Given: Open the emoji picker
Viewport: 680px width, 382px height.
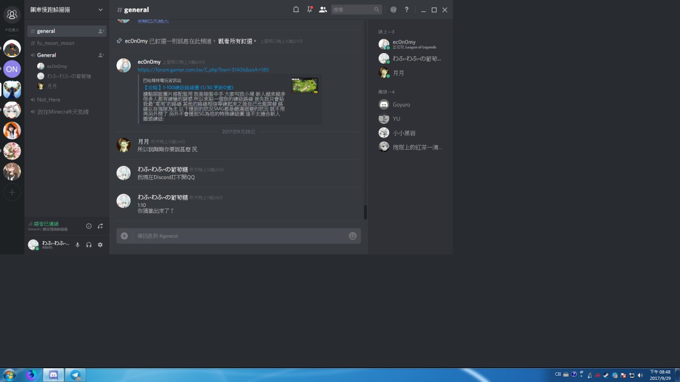Looking at the screenshot, I should coord(352,236).
